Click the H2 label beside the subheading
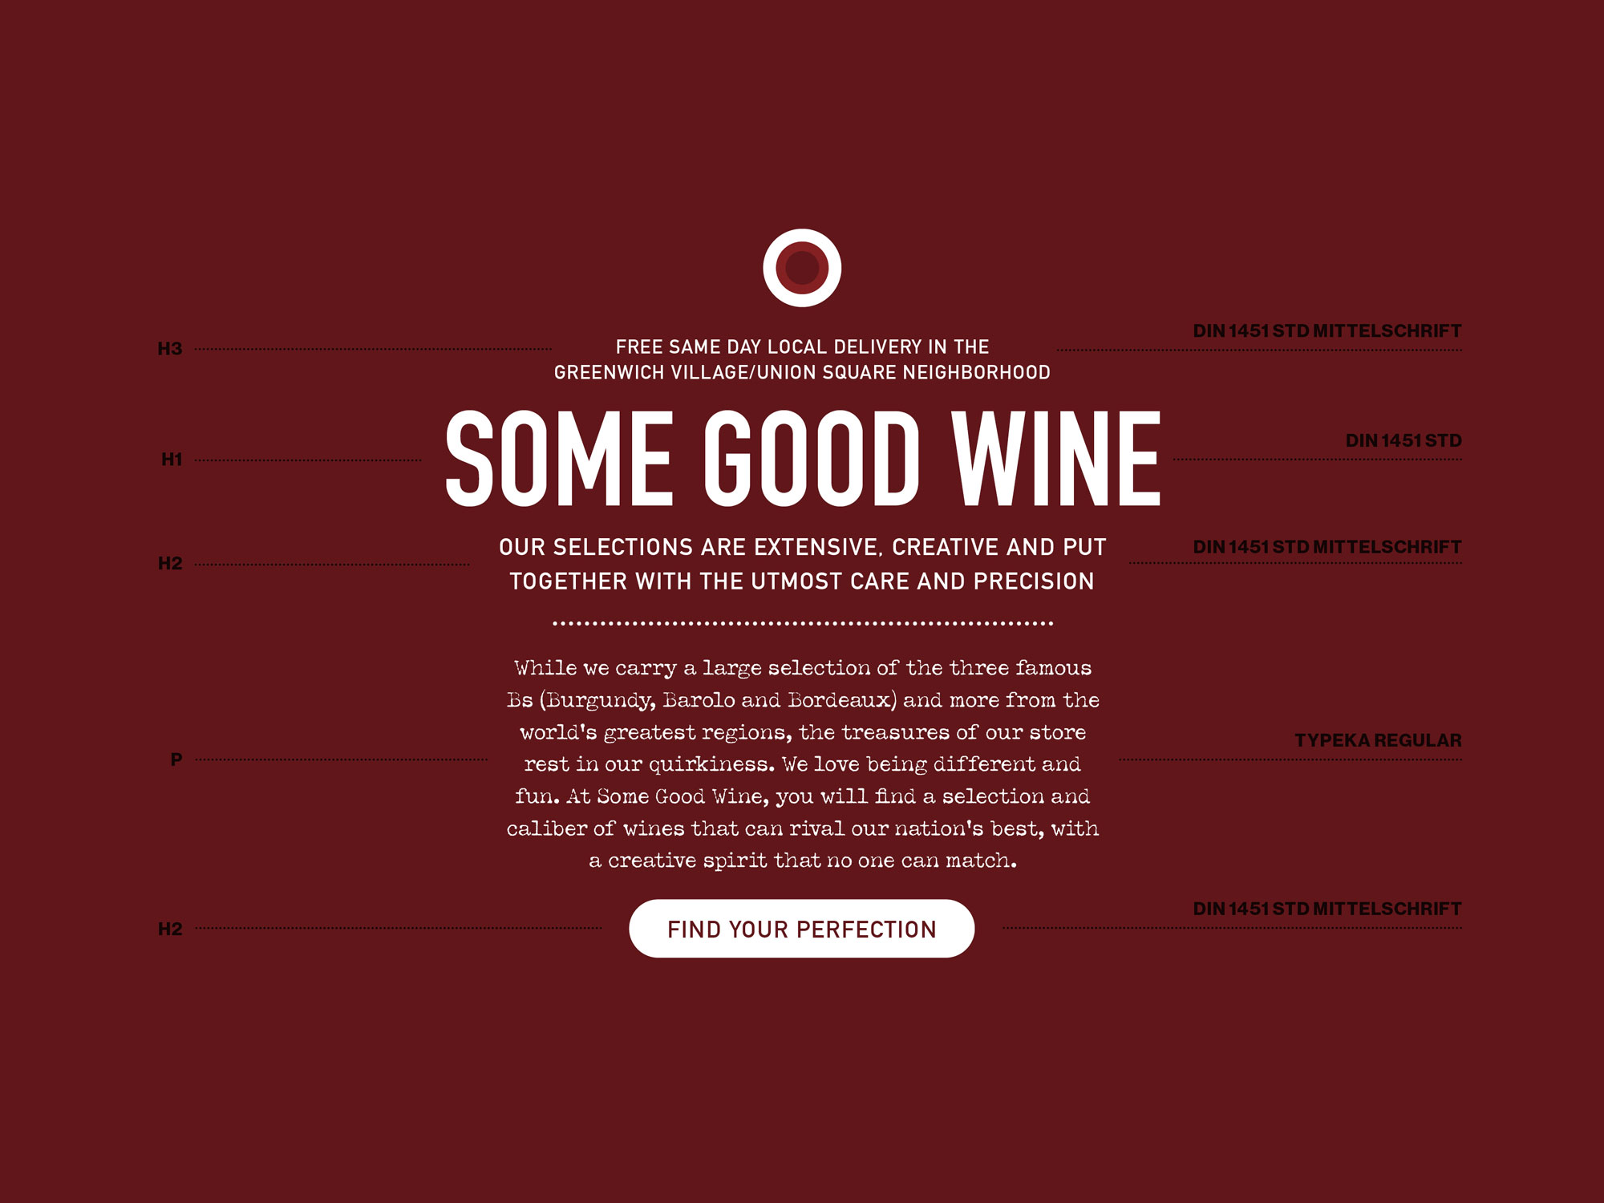The image size is (1604, 1203). 170,564
